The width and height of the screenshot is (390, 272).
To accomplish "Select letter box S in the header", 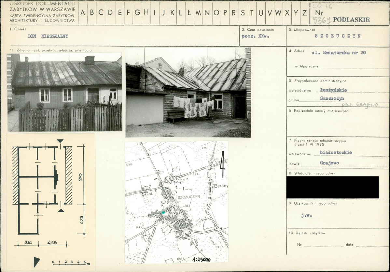I will click(x=243, y=13).
